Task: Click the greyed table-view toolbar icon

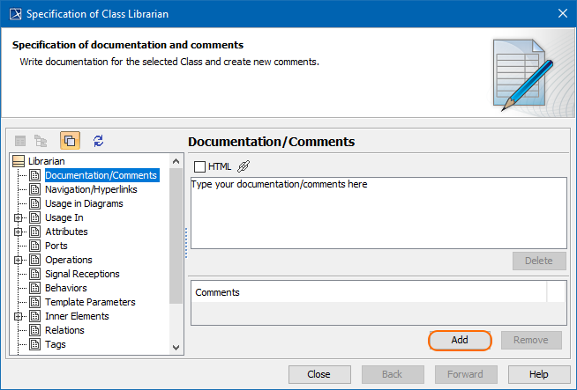Action: click(20, 141)
